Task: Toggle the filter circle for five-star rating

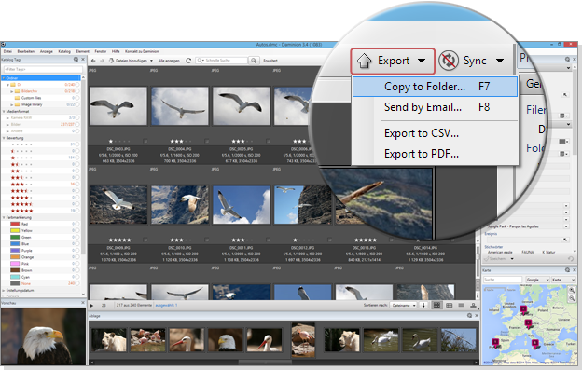Action: tap(77, 211)
